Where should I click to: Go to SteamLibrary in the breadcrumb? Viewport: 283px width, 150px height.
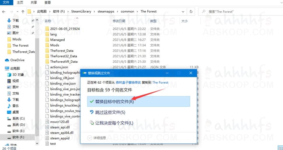coord(81,11)
